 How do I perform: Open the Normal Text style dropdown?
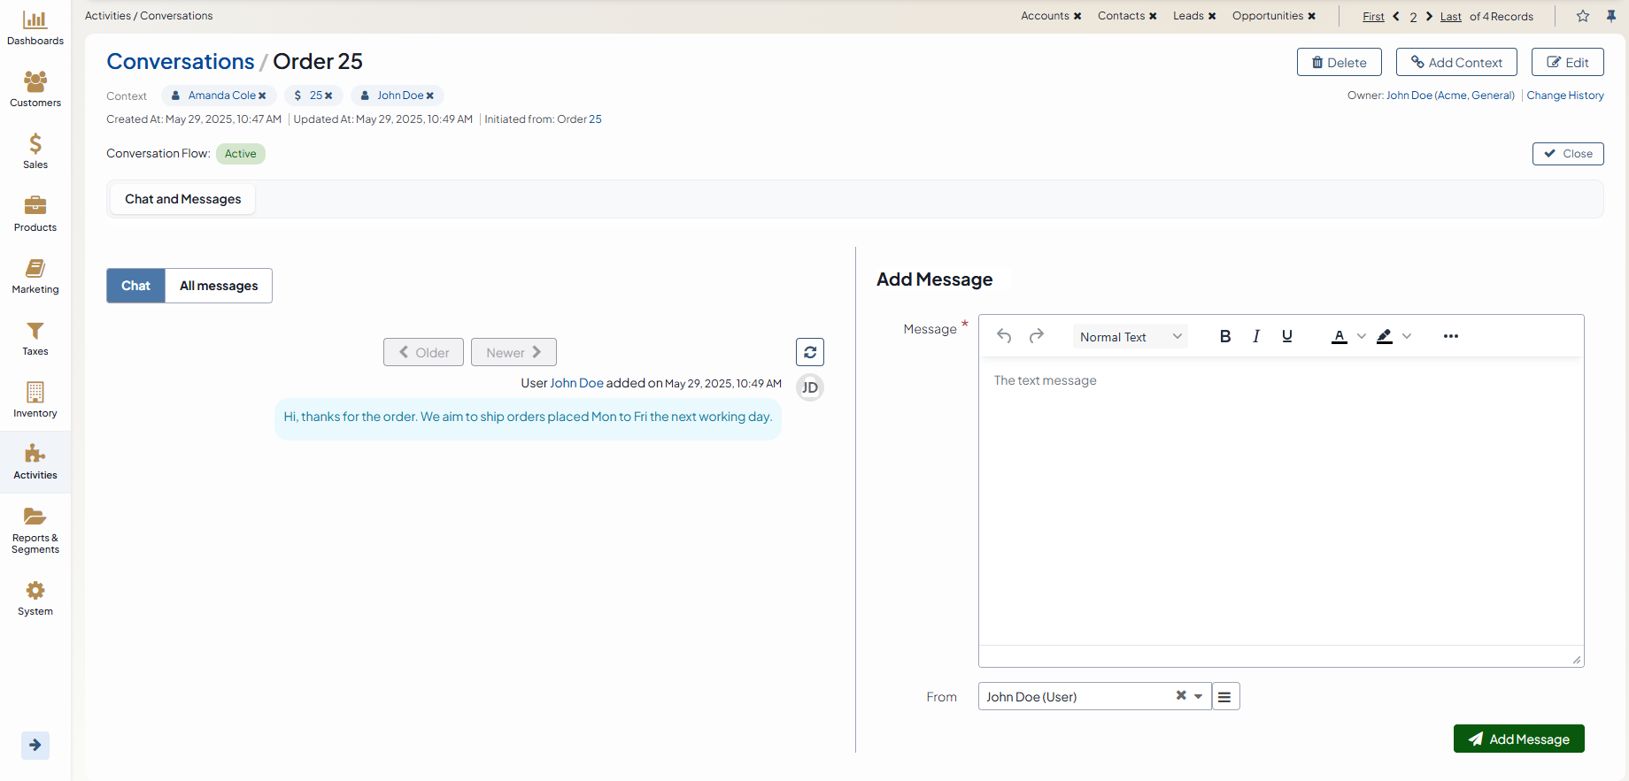pos(1130,337)
